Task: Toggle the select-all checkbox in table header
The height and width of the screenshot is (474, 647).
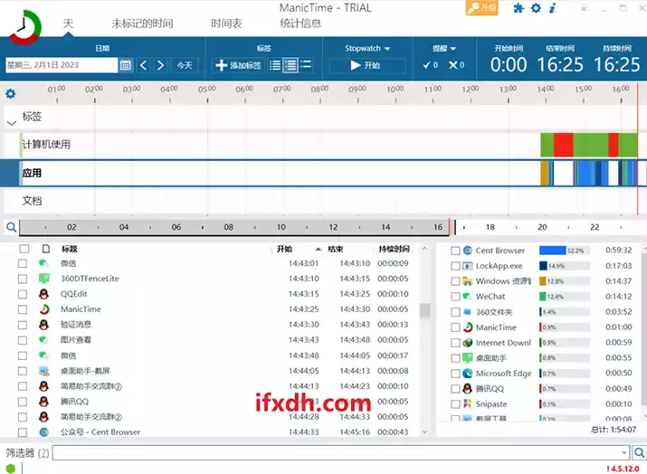Action: [24, 249]
